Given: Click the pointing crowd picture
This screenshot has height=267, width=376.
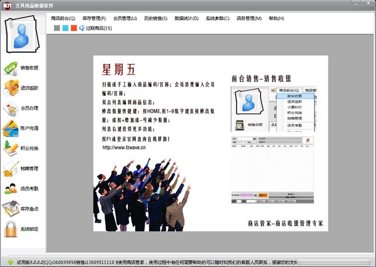Looking at the screenshot, I should tap(142, 194).
